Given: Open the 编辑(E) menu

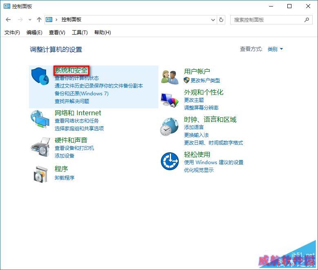Looking at the screenshot, I should point(34,32).
